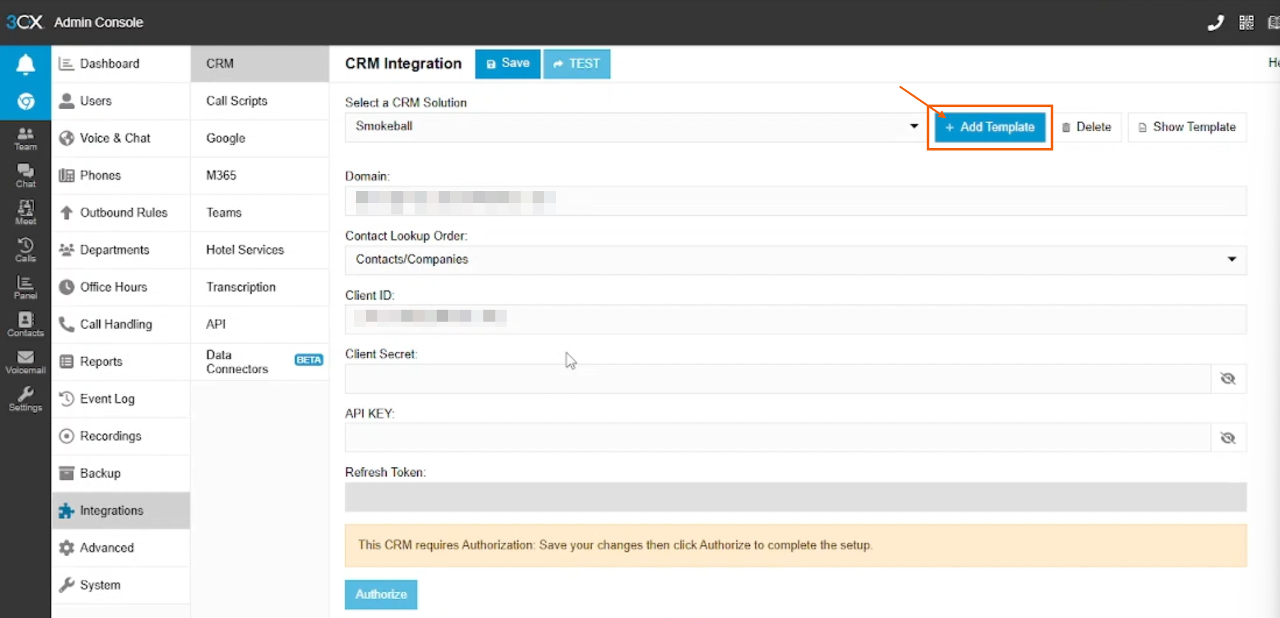
Task: Open the Contacts icon in left rail
Action: [x=25, y=325]
